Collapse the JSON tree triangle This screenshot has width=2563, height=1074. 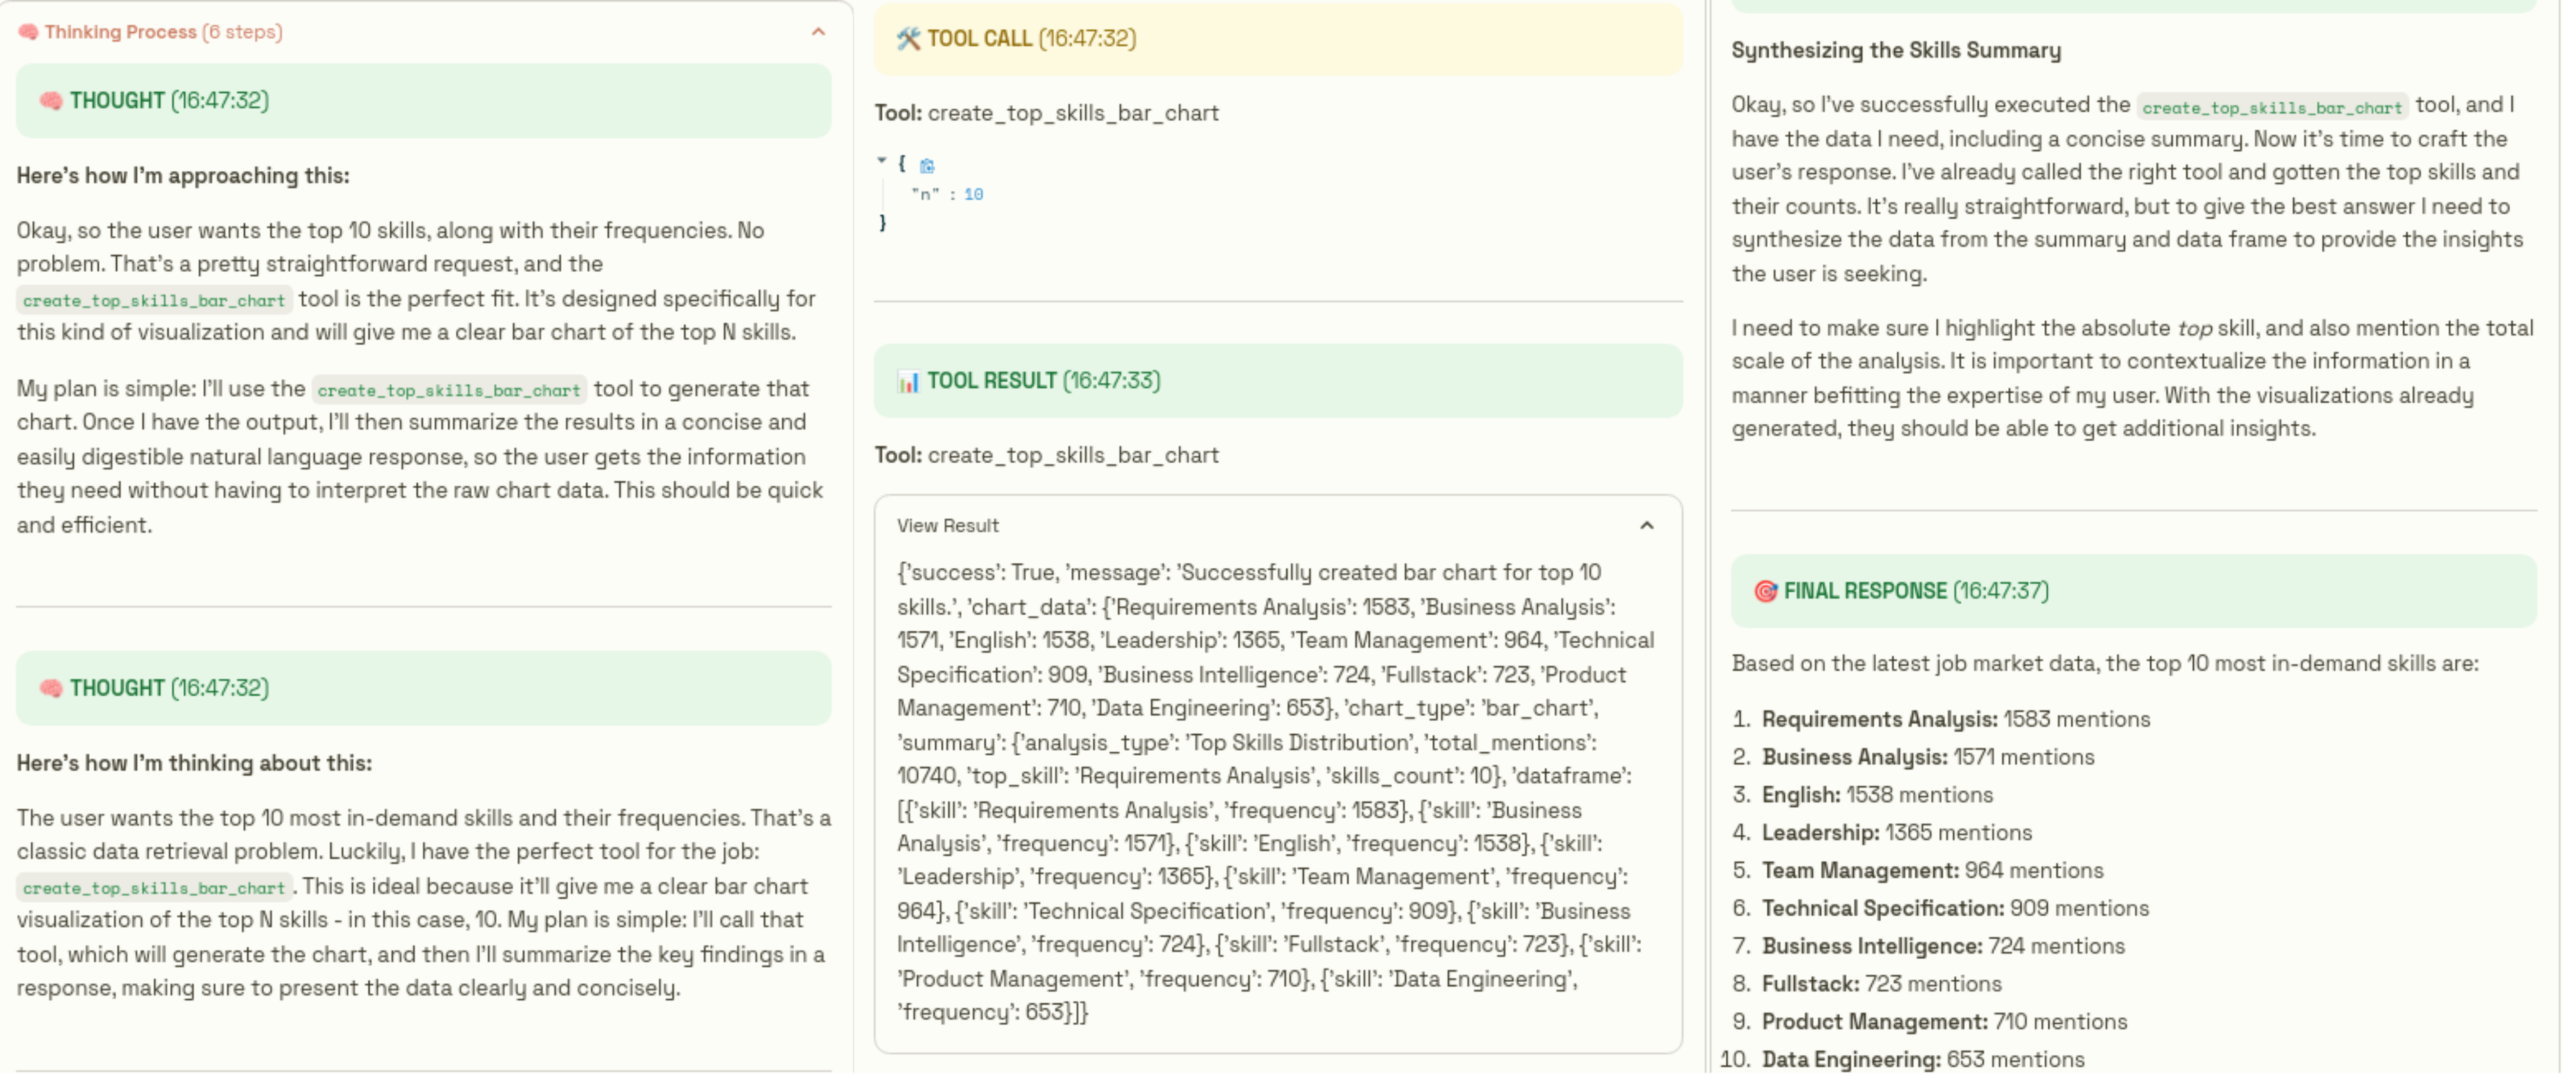pos(882,160)
